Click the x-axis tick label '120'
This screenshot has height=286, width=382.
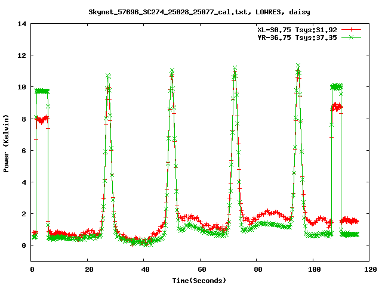371,269
